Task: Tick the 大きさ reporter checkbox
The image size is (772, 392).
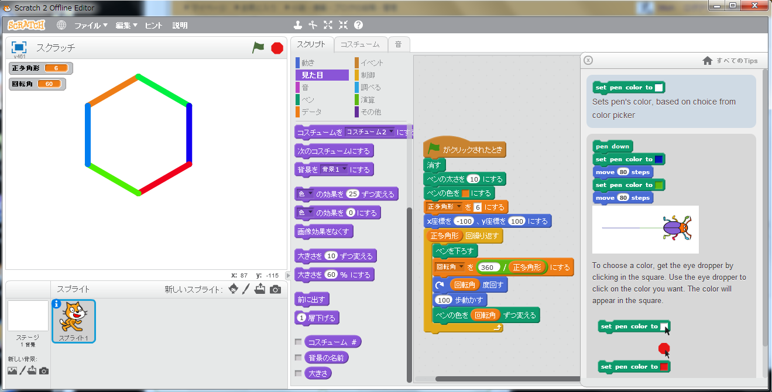Action: click(x=298, y=373)
